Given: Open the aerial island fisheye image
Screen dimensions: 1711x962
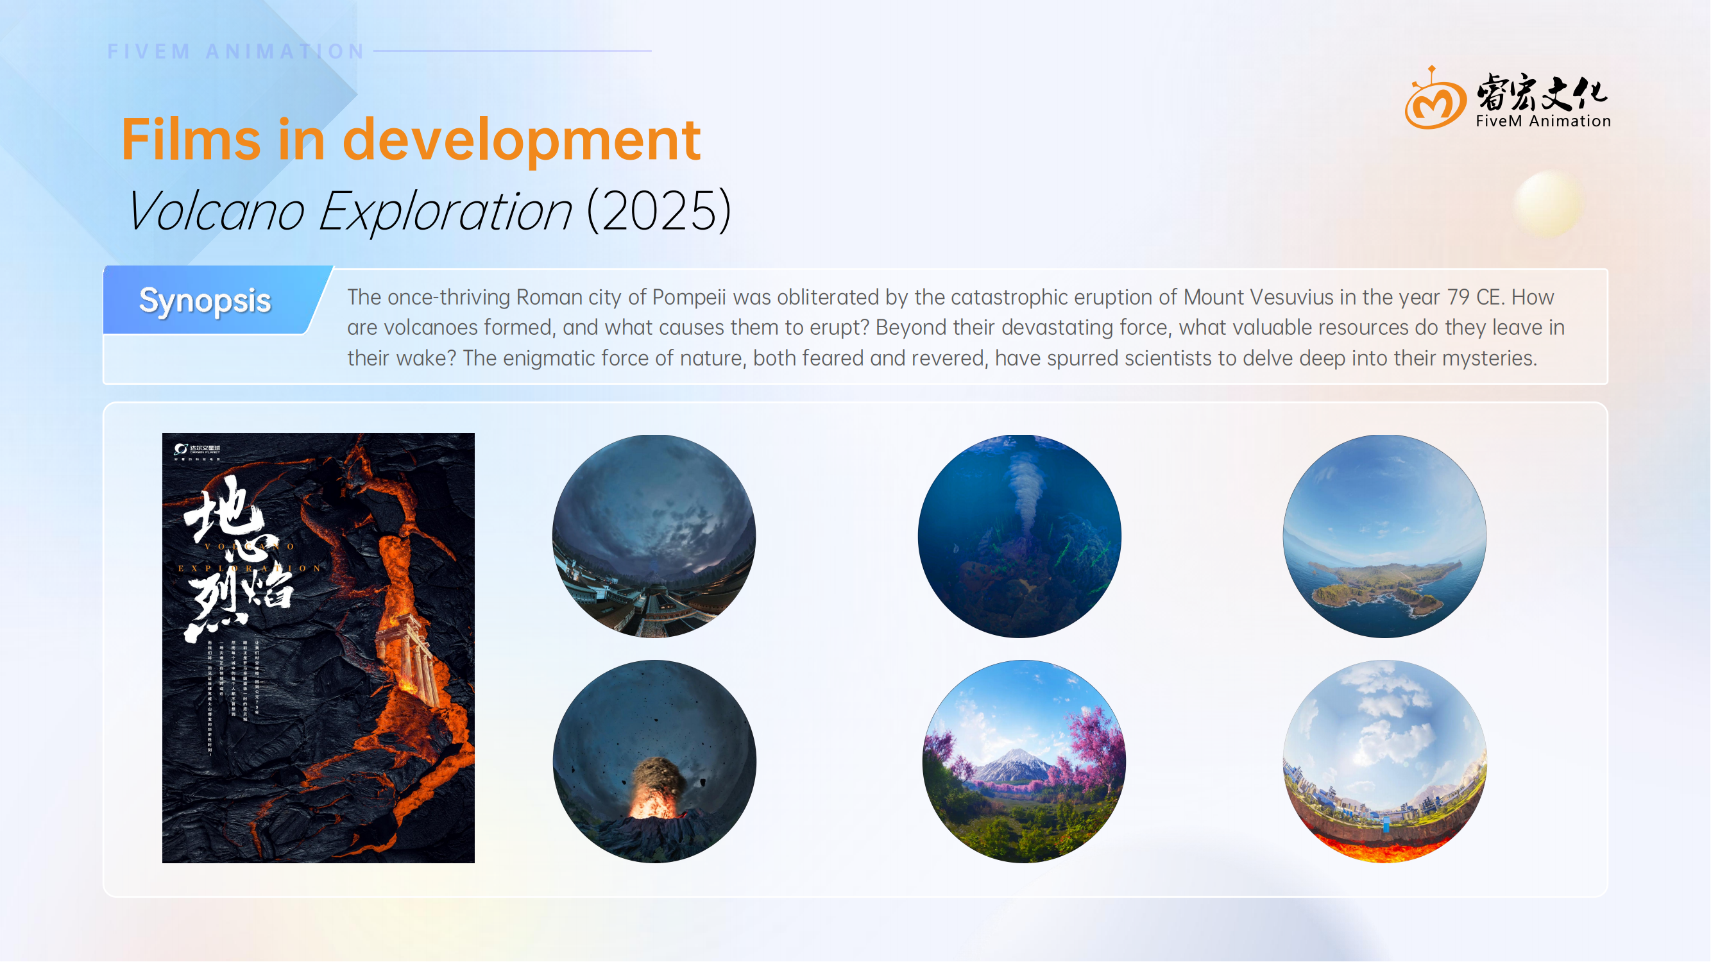Looking at the screenshot, I should [1385, 536].
